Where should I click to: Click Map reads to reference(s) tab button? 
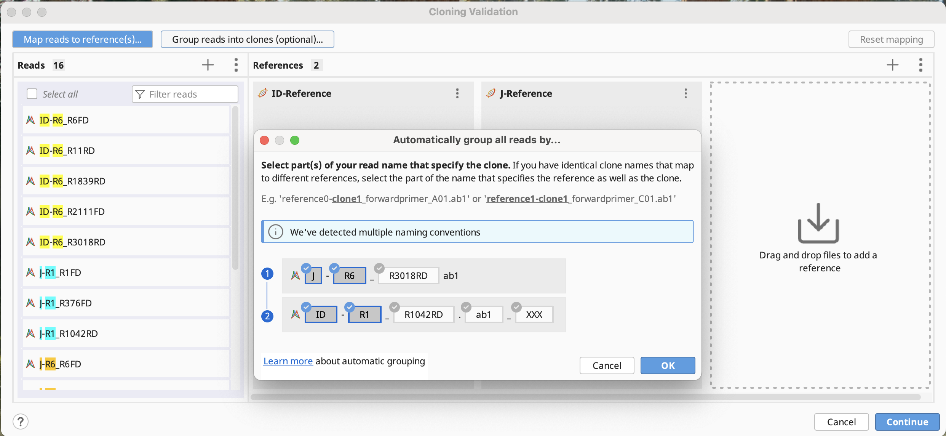pos(83,39)
